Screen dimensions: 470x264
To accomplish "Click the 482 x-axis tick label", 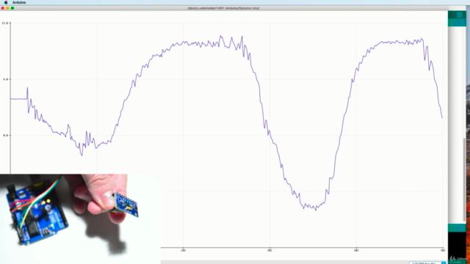I will coord(356,250).
